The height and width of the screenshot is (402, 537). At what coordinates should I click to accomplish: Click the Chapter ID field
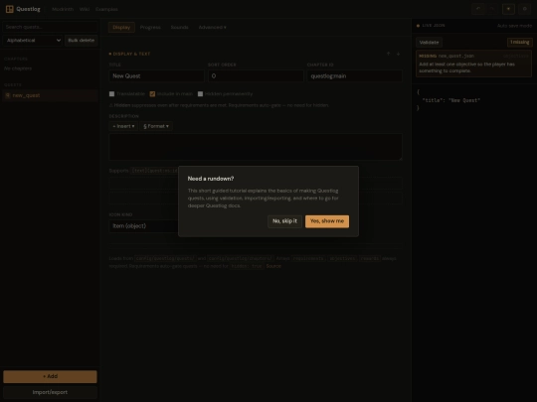(354, 75)
